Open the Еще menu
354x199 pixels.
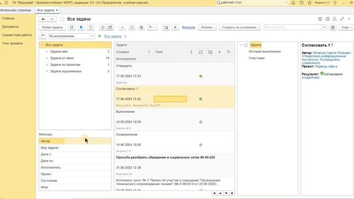(346, 27)
